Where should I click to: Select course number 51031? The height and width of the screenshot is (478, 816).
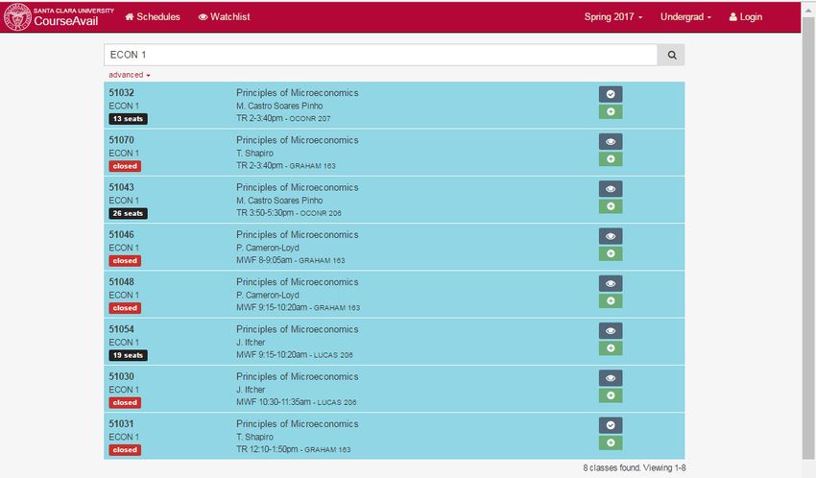121,424
